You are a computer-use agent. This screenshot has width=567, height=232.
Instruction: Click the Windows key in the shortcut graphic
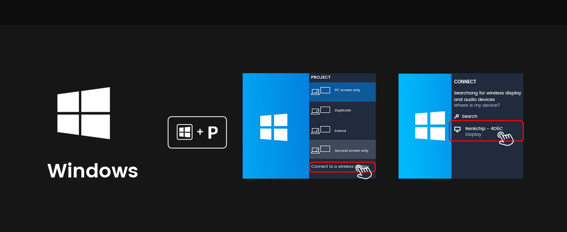(185, 132)
